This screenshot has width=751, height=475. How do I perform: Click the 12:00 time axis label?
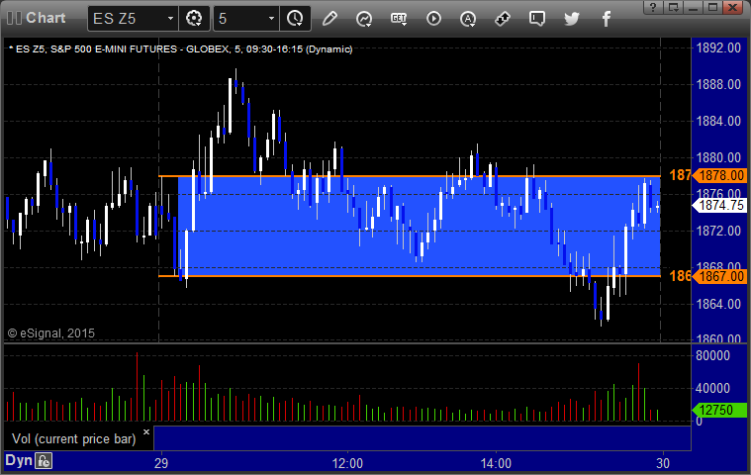point(347,463)
